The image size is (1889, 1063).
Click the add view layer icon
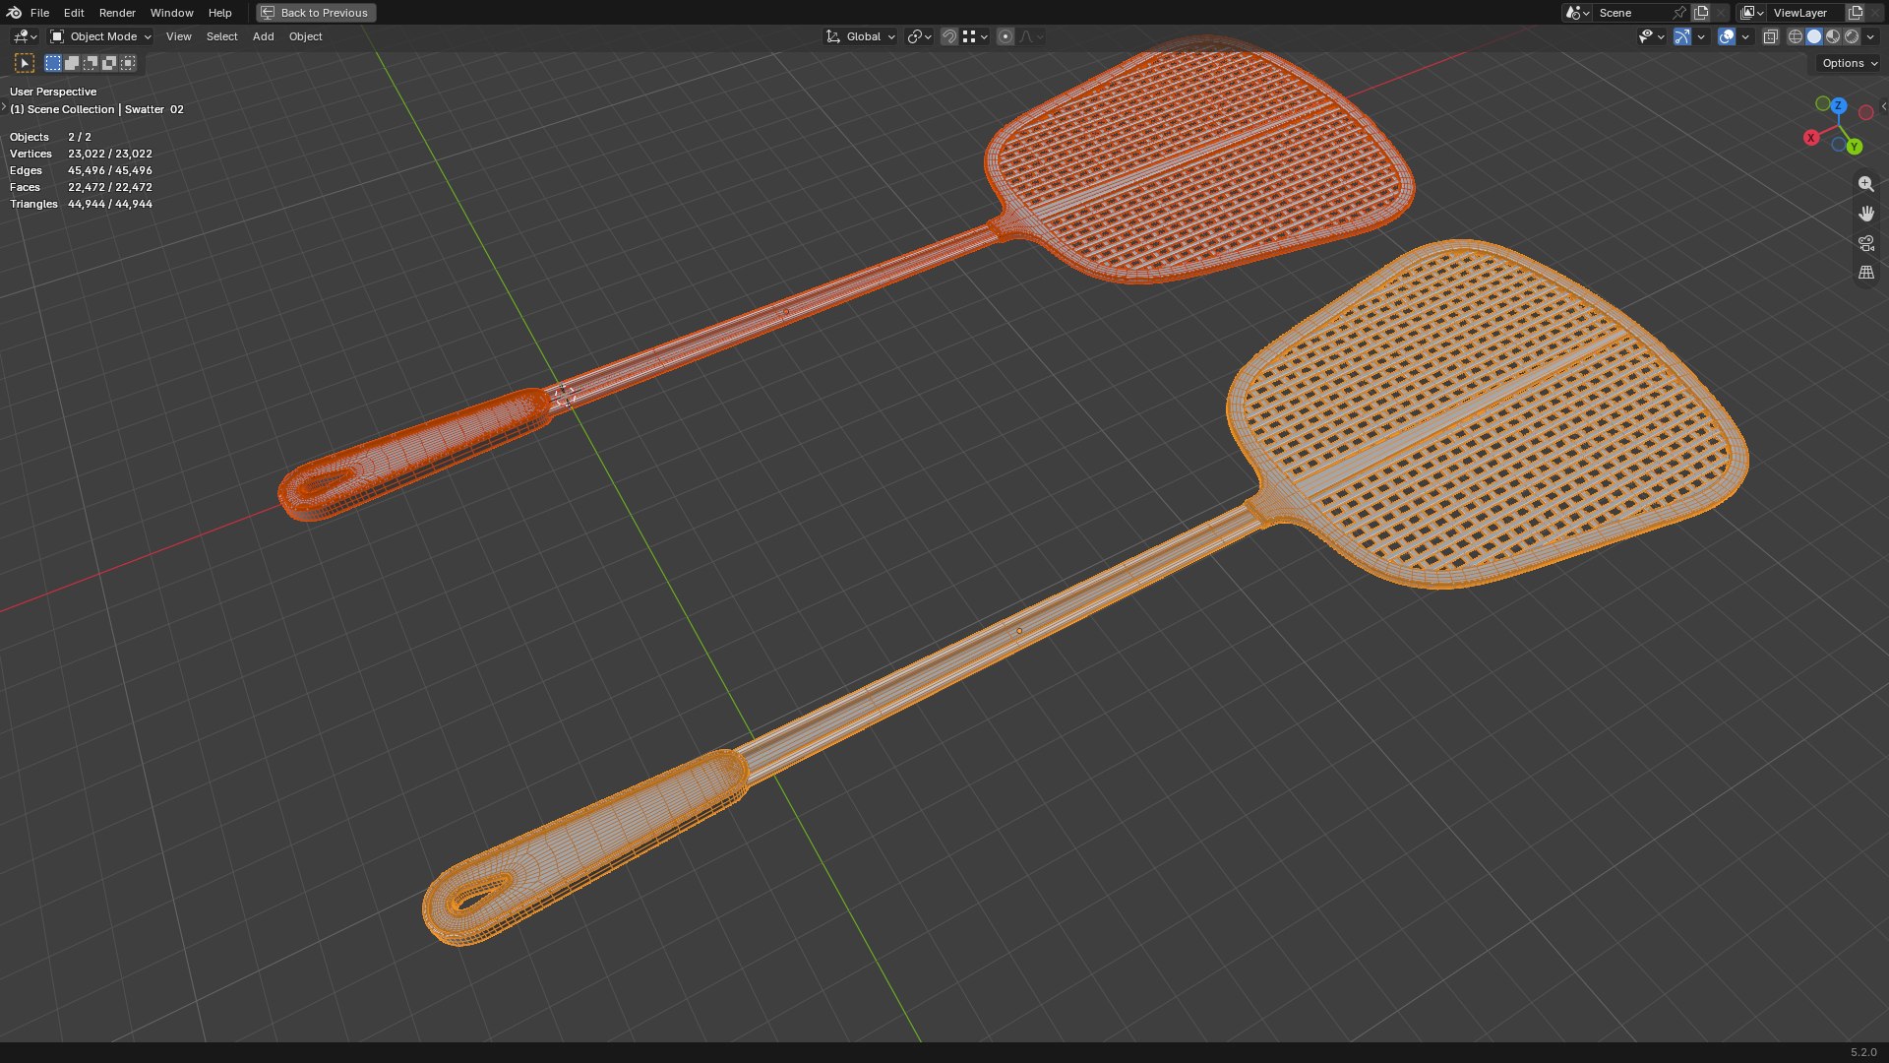tap(1856, 13)
